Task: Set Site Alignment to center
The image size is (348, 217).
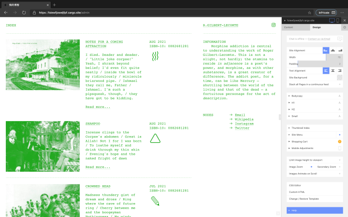Action: pos(333,51)
